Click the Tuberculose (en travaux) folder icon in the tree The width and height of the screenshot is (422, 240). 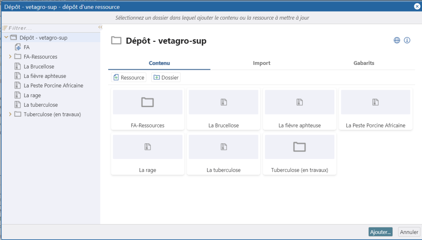(x=18, y=114)
